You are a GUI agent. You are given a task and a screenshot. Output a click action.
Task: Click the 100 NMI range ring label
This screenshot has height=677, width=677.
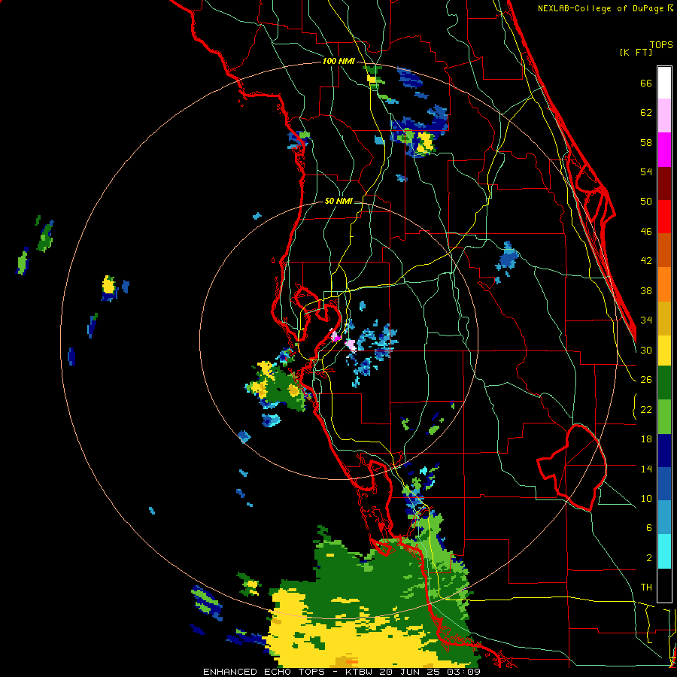point(338,62)
